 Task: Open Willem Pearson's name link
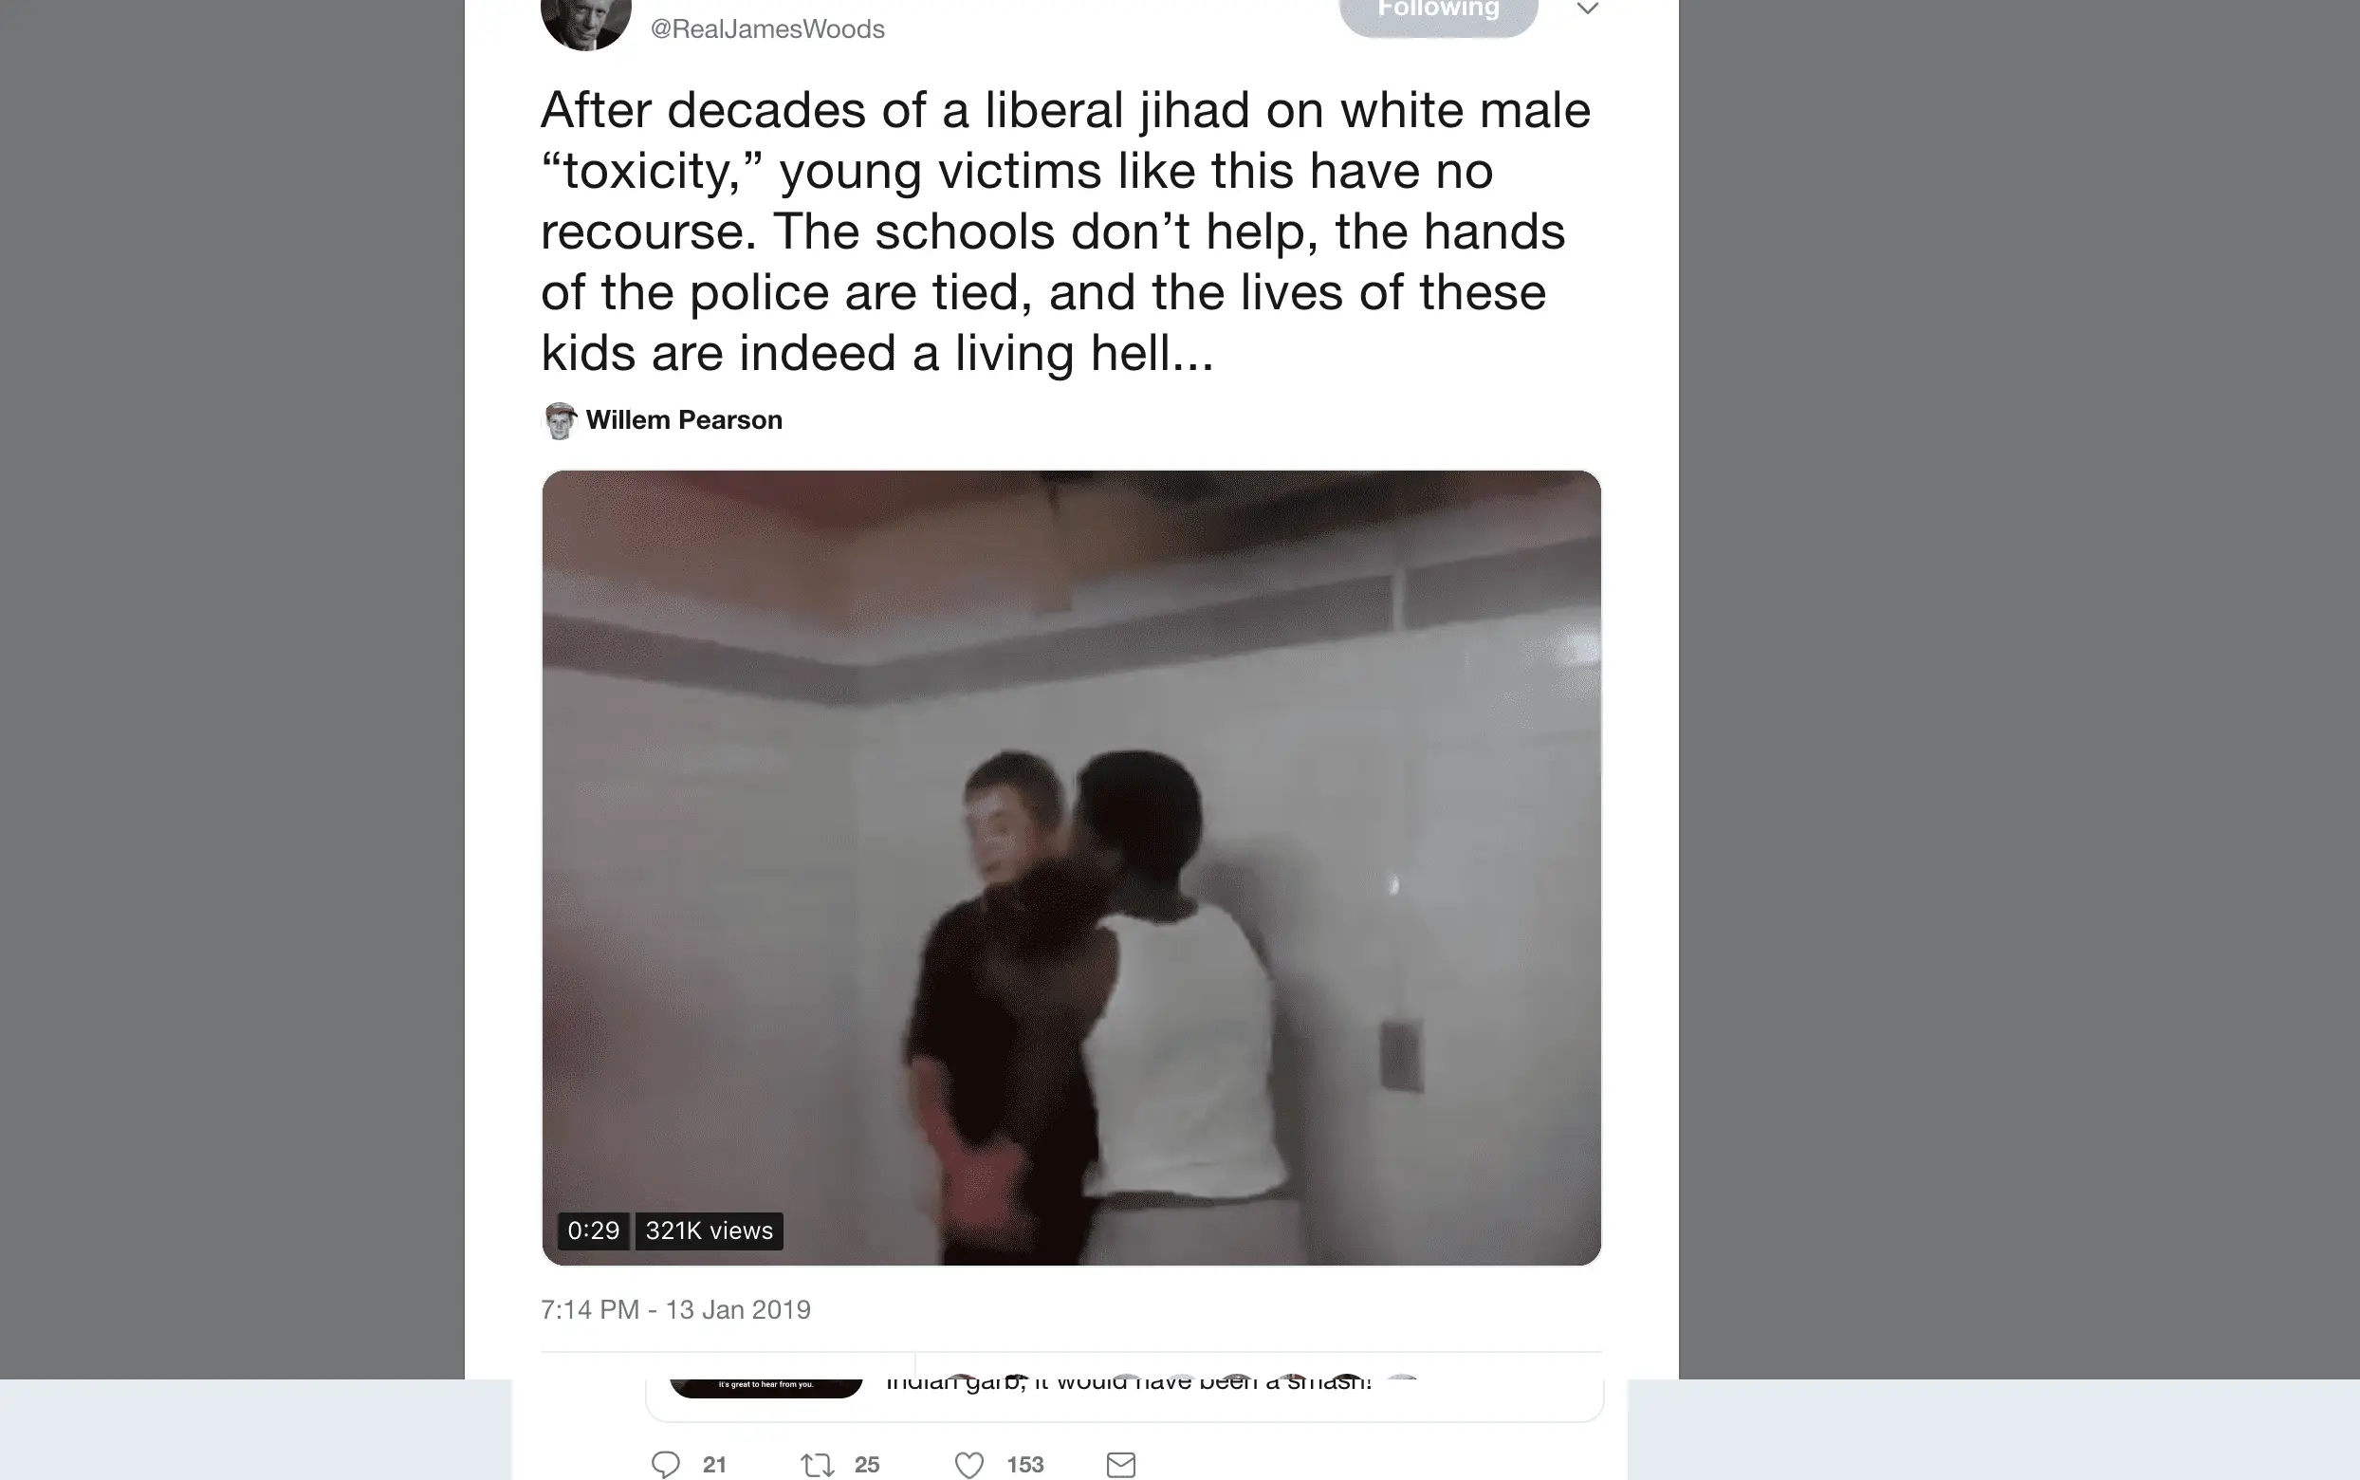[684, 420]
